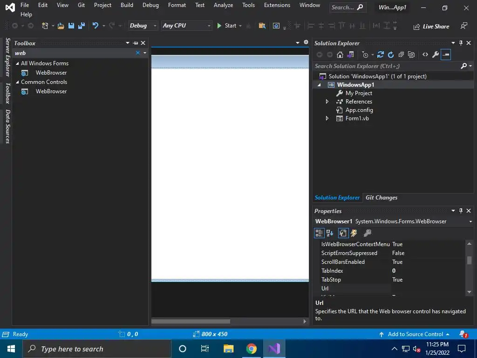Open the Live Share feedback icon at the far right
Screen dimensions: 477x358
(463, 26)
